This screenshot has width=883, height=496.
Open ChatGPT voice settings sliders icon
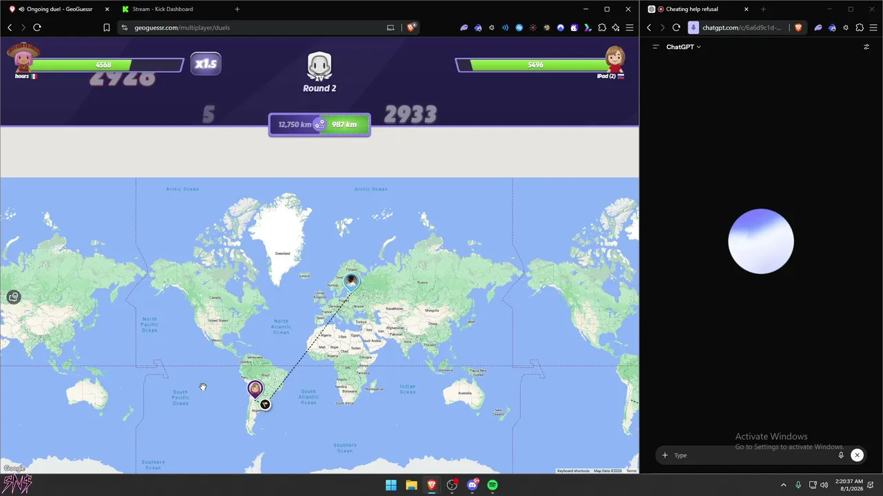866,47
